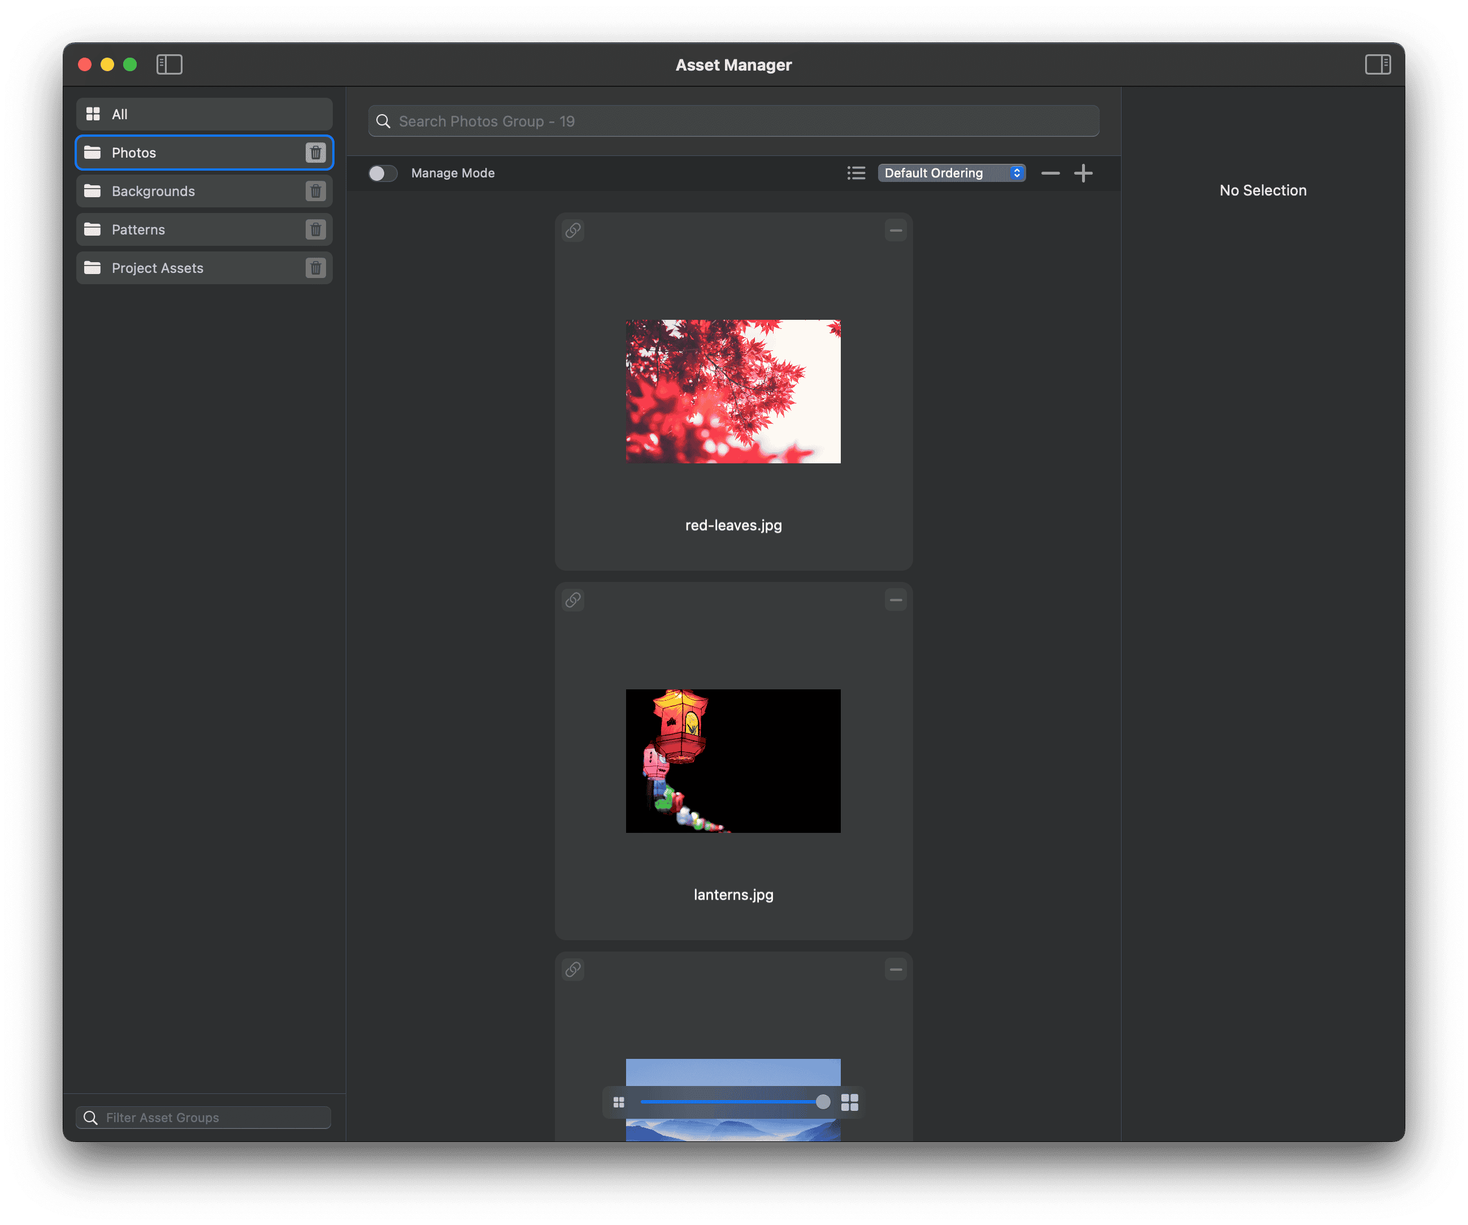Click the thumbnail size slider handle

click(x=823, y=1102)
